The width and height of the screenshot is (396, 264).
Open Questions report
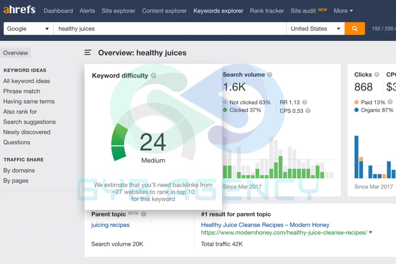16,142
